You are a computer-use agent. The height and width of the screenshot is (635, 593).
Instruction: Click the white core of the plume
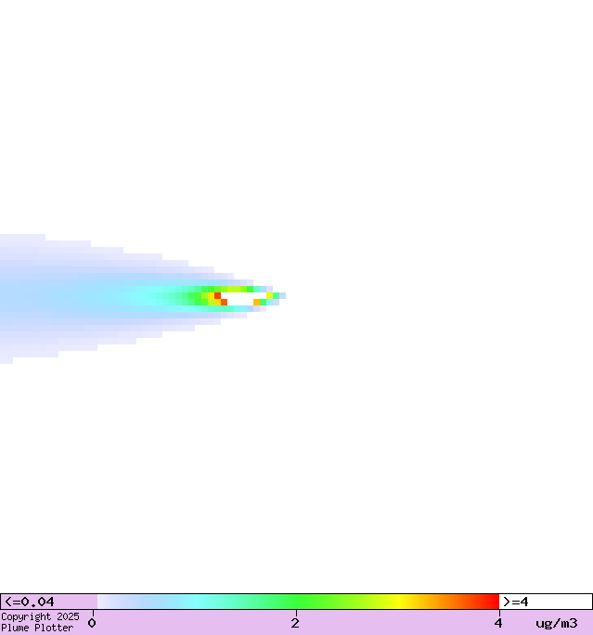tap(239, 299)
